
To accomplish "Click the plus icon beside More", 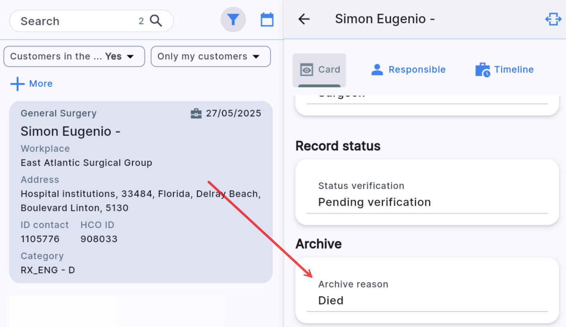I will [17, 84].
